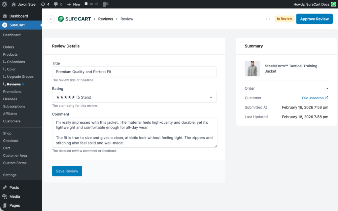
Task: Click the SureCart Docs avatar icon
Action: pos(334,4)
